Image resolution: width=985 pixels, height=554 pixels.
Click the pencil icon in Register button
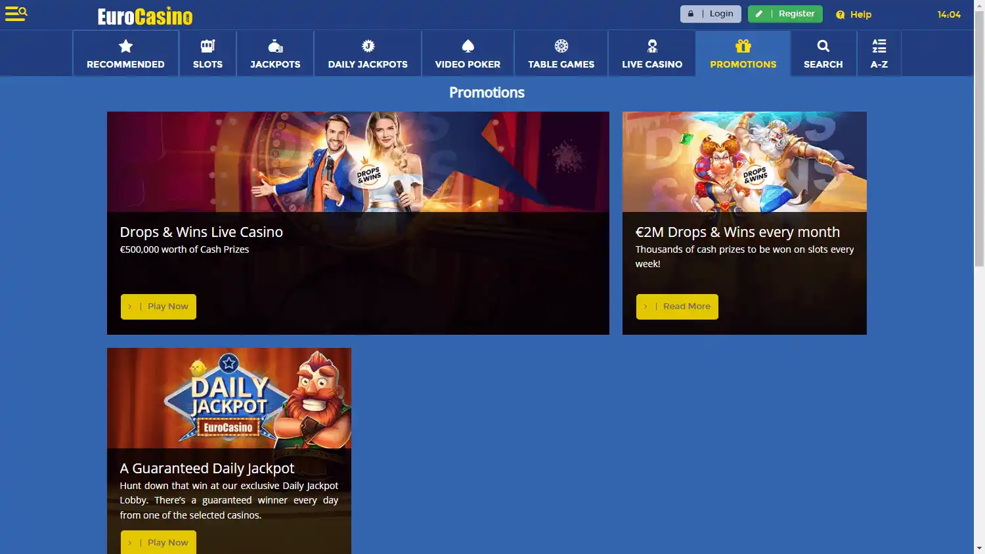[x=759, y=14]
